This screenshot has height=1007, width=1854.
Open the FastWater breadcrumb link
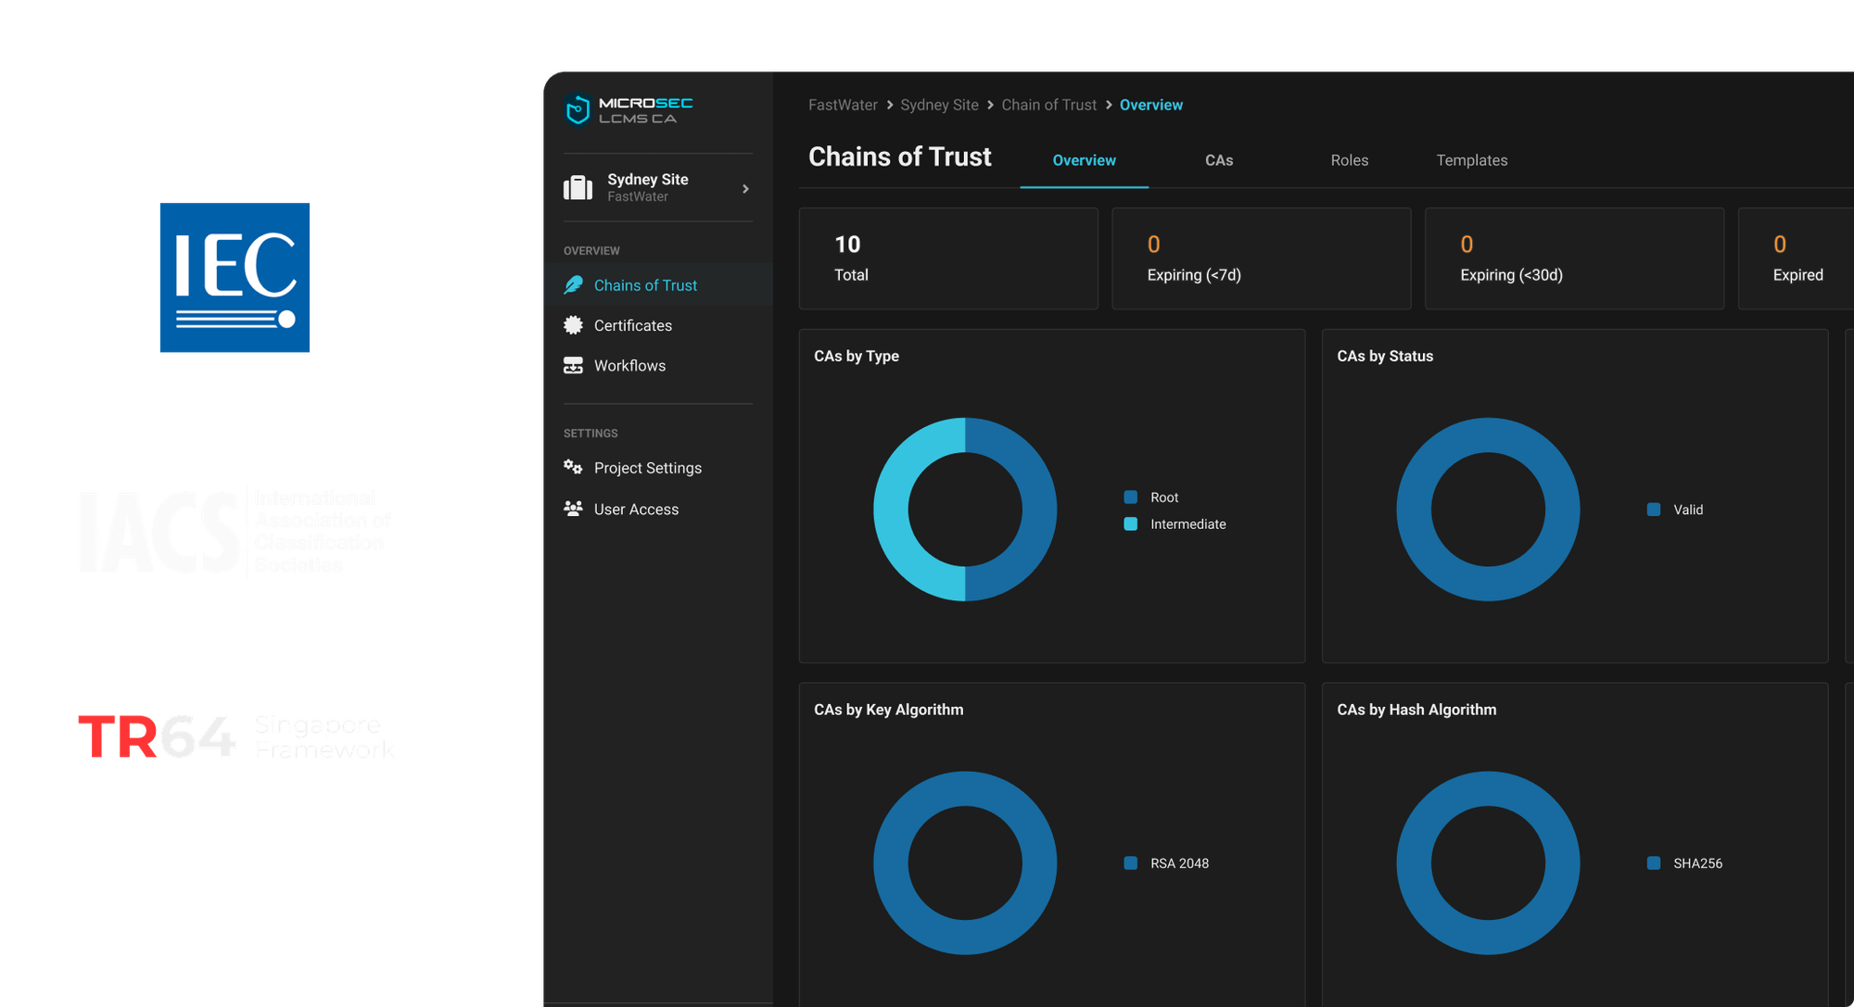click(x=842, y=106)
